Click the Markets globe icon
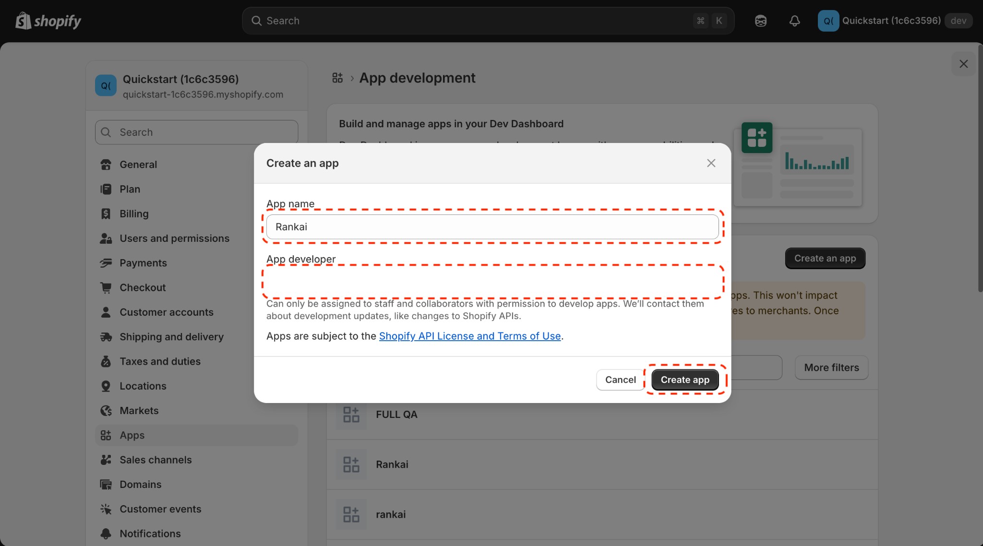 (106, 411)
